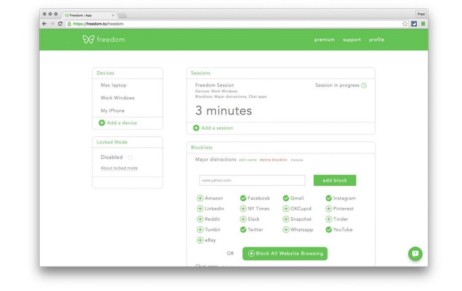
Task: Click the padlock icon in the address bar
Action: (69, 24)
